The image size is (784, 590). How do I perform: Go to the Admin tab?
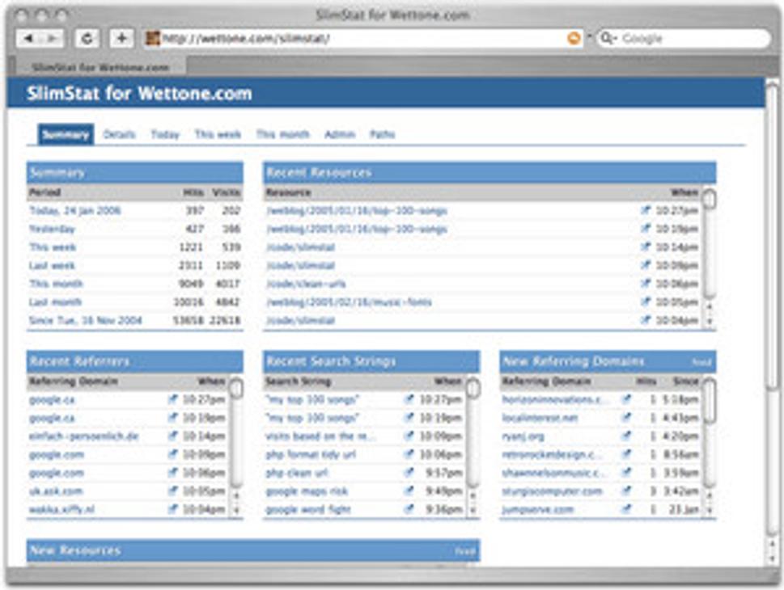(340, 134)
